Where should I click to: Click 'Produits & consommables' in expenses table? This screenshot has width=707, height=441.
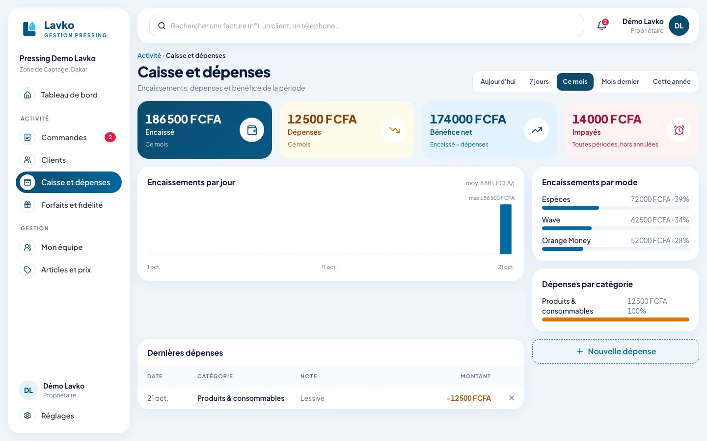[241, 398]
